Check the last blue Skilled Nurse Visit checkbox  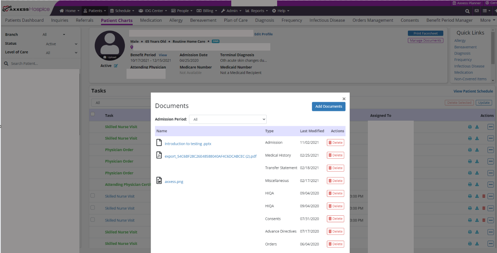93,220
